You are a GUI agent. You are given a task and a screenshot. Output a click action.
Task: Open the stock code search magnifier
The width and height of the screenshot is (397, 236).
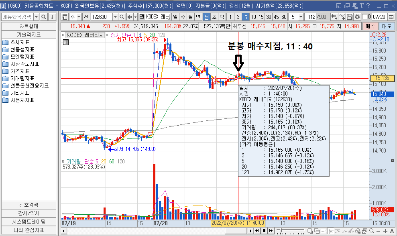click(x=122, y=17)
